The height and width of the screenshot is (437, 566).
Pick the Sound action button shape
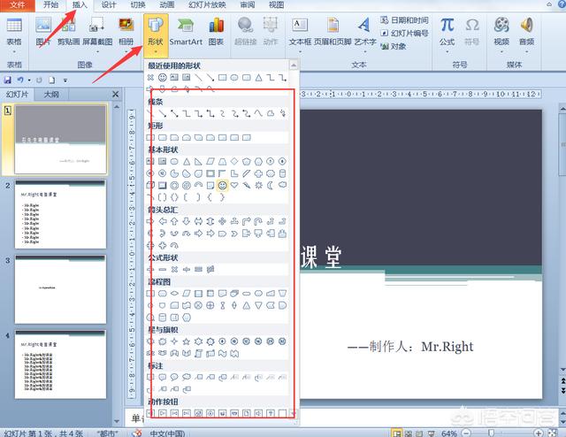pyautogui.click(x=258, y=413)
